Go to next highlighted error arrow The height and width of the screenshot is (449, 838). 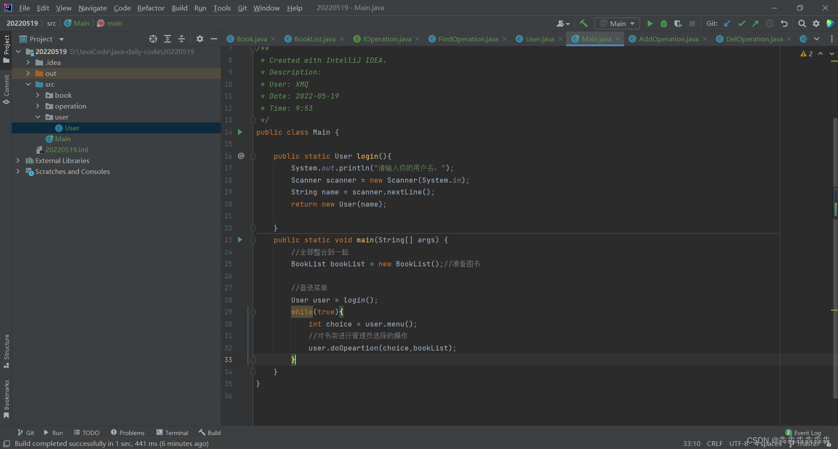(832, 54)
